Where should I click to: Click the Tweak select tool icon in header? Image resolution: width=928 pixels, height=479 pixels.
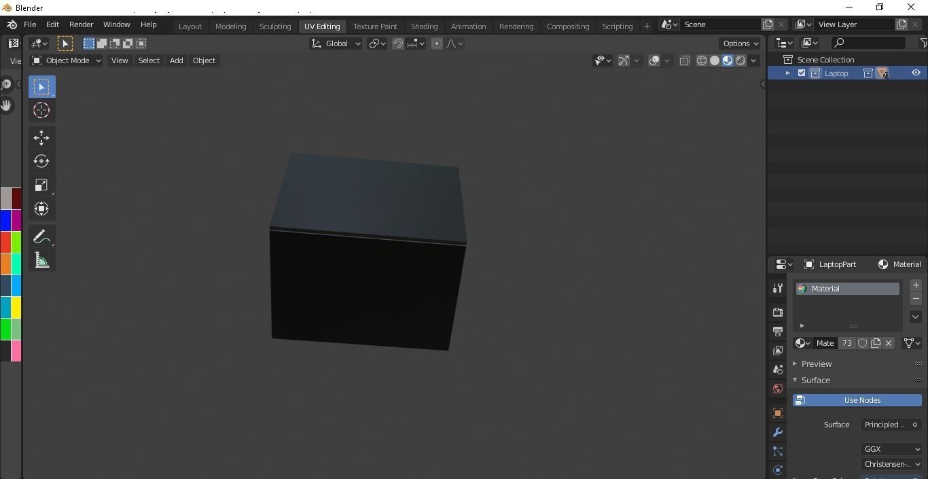(65, 43)
